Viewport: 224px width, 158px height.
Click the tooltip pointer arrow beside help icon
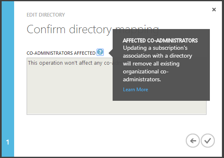point(111,53)
